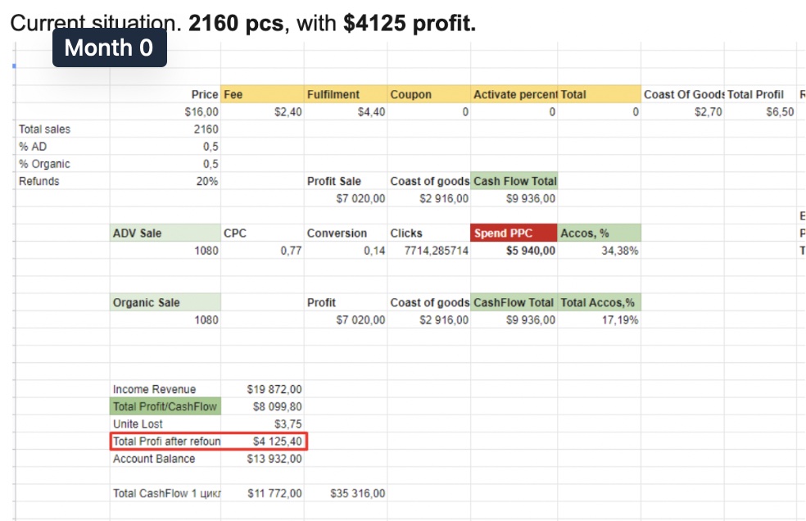This screenshot has height=521, width=806.
Task: Select the CPC value 0,77 cell
Action: (x=264, y=251)
